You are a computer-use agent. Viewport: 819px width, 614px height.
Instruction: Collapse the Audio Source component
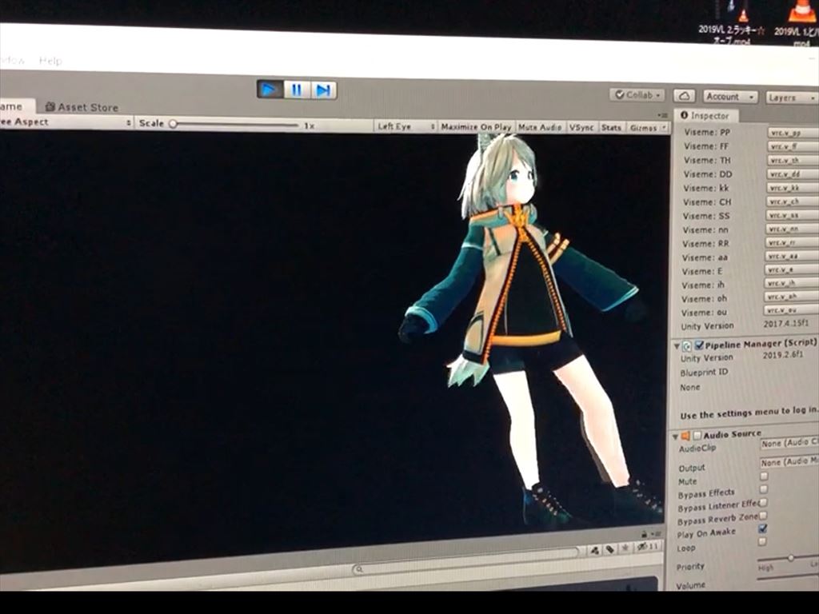point(675,436)
